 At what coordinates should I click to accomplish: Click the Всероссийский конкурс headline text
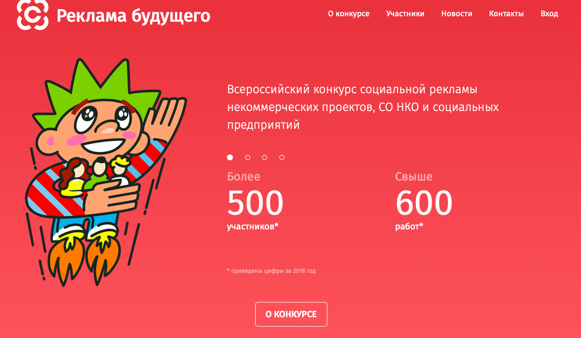coord(363,107)
